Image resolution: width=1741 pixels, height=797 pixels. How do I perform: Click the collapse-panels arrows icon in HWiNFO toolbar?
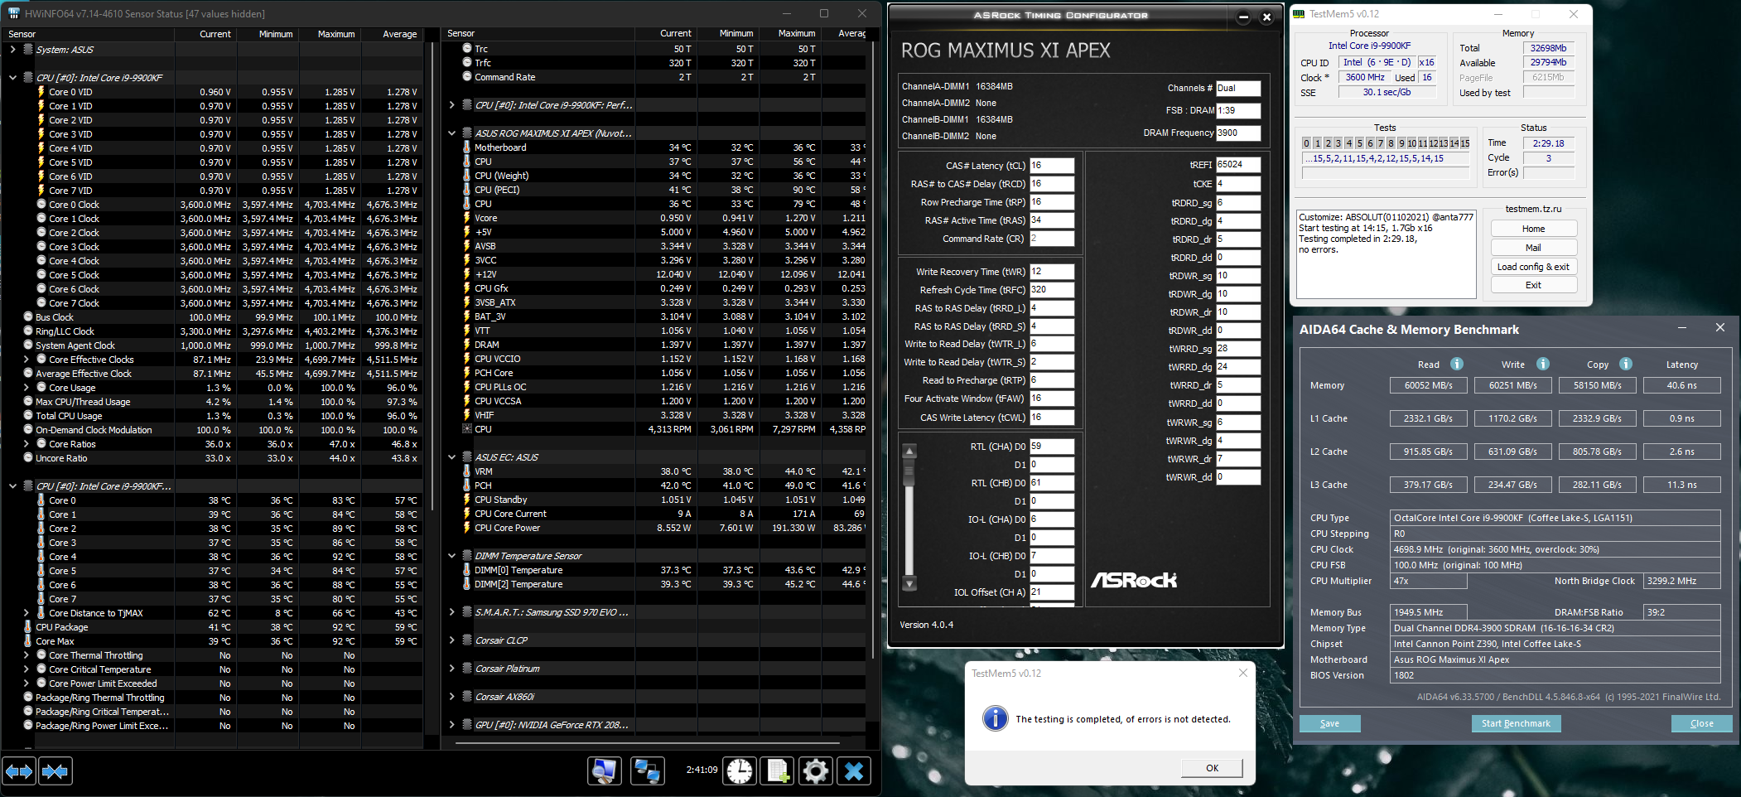click(x=55, y=771)
